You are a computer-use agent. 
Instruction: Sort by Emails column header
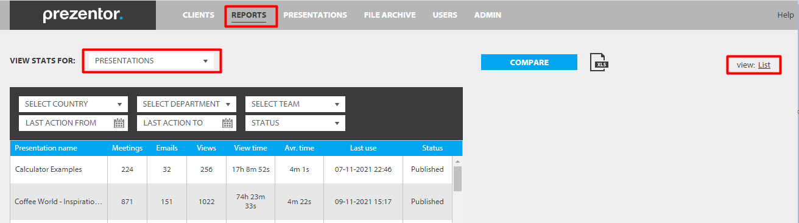click(x=167, y=148)
